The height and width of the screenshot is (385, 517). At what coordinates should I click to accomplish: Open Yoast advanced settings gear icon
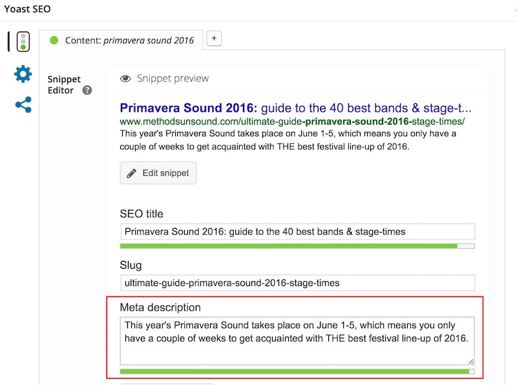coord(23,74)
